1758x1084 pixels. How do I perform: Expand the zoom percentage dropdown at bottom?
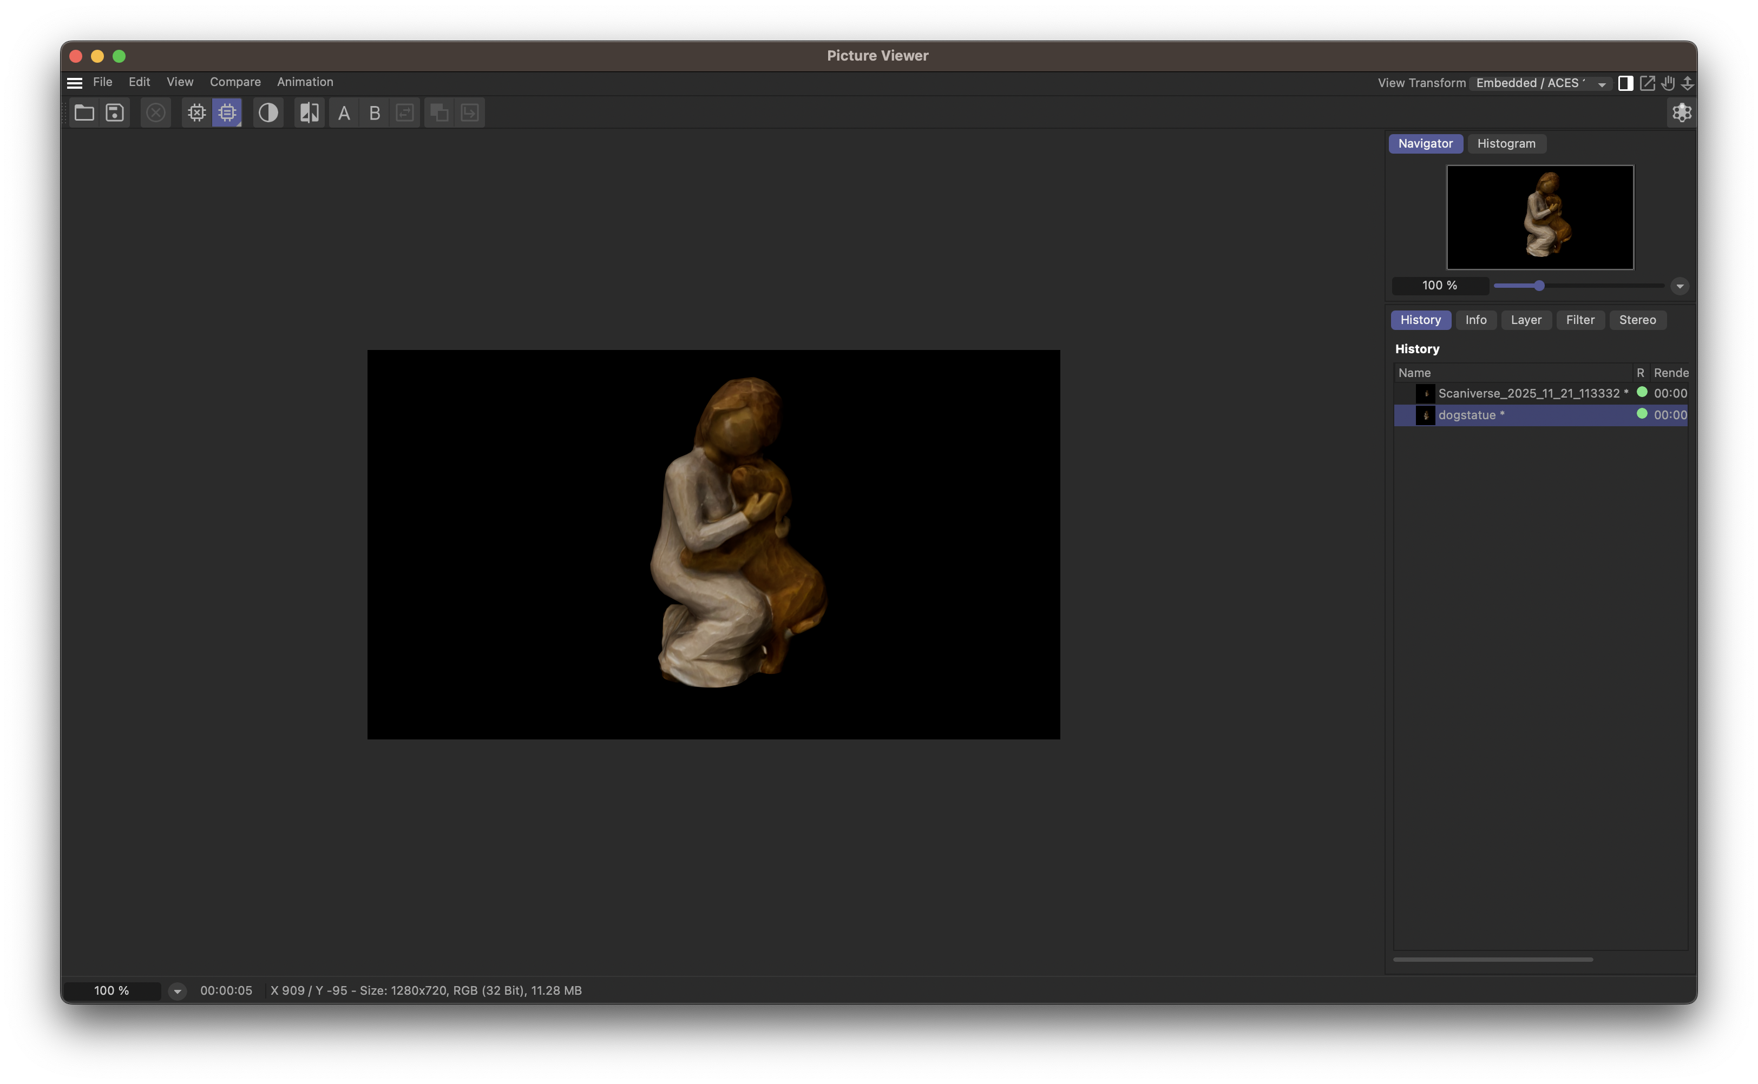click(x=177, y=990)
